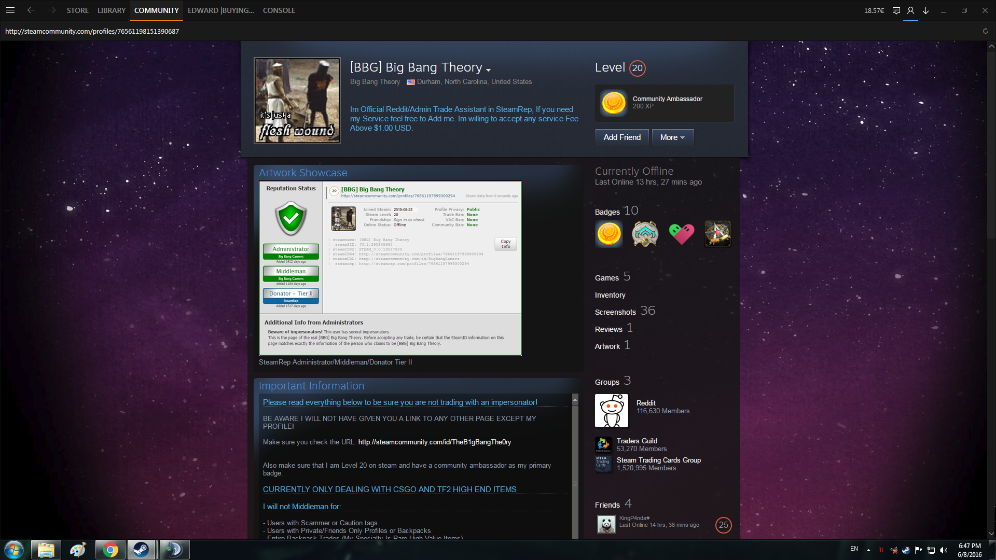Image resolution: width=996 pixels, height=560 pixels.
Task: Open the Traders Guild group link
Action: click(x=637, y=441)
